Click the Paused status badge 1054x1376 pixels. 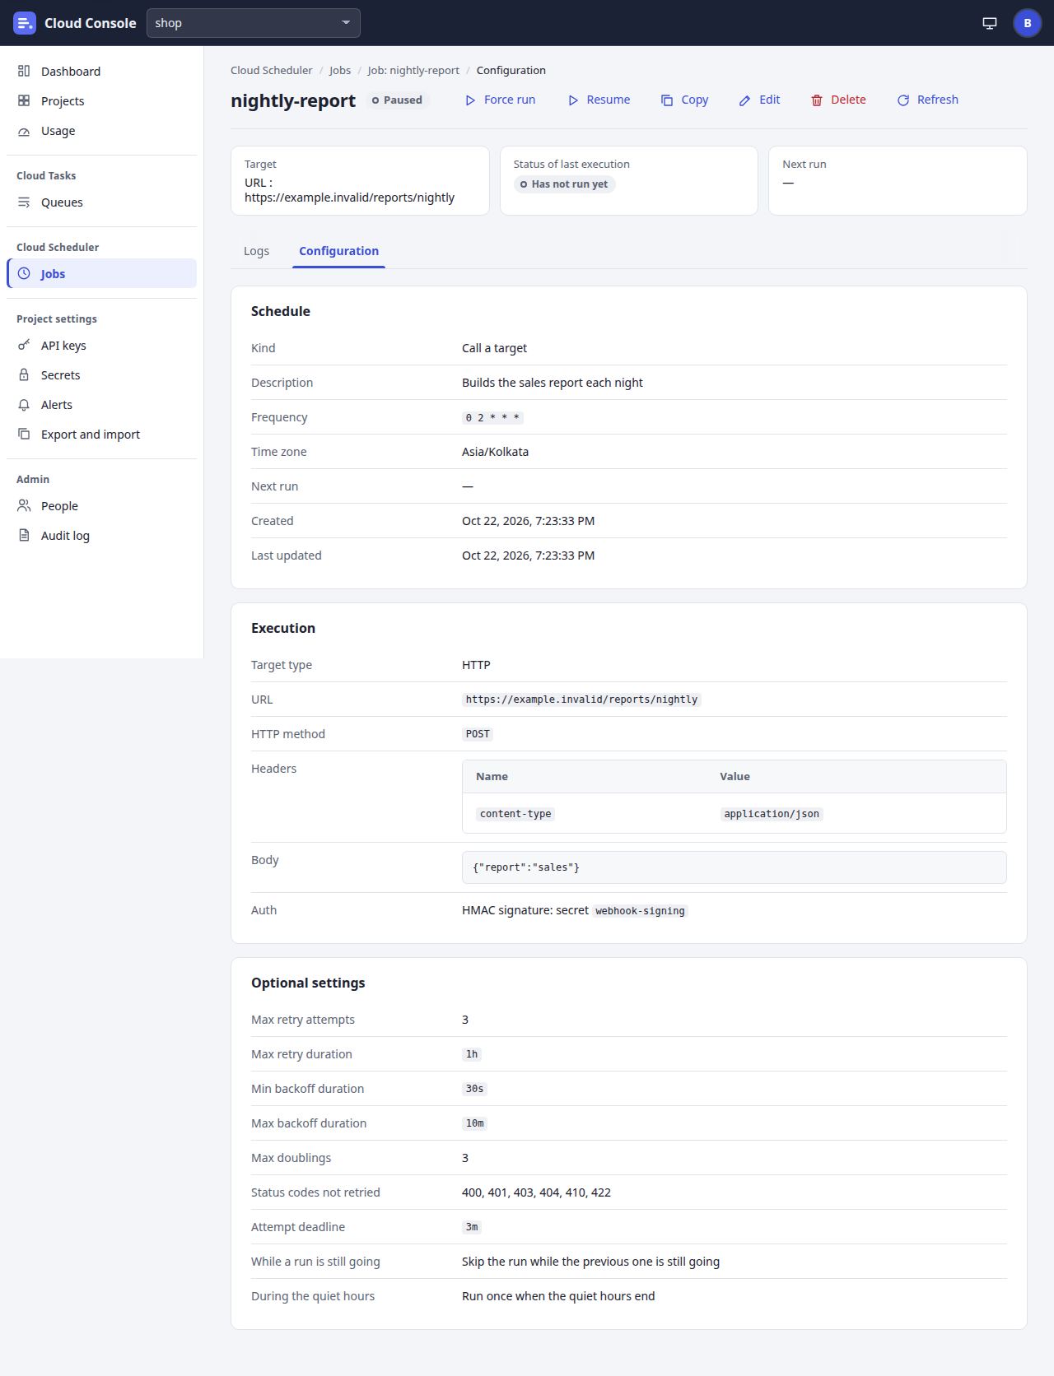[397, 100]
